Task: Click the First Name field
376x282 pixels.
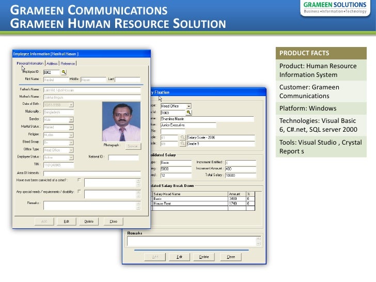Action: click(56, 80)
